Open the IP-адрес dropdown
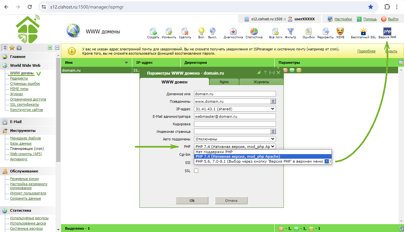 [235, 109]
